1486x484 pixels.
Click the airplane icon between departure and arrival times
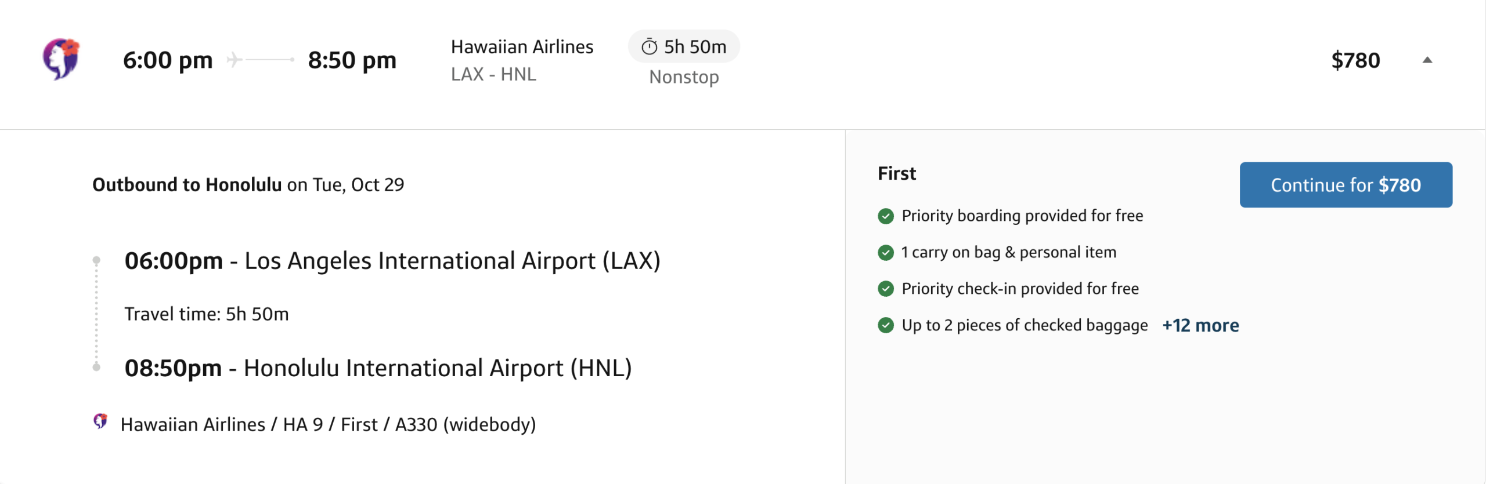236,59
